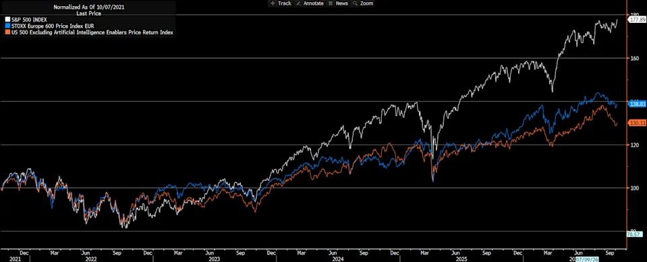Click the Normalized As Of 10/07/2021 header

(x=88, y=7)
